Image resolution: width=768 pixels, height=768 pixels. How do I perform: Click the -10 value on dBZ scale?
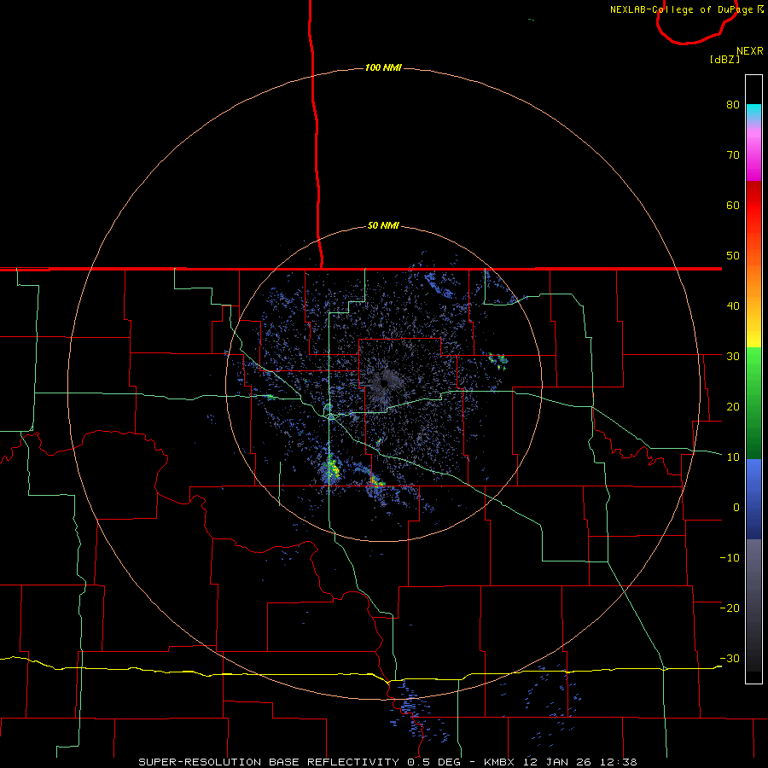point(730,558)
